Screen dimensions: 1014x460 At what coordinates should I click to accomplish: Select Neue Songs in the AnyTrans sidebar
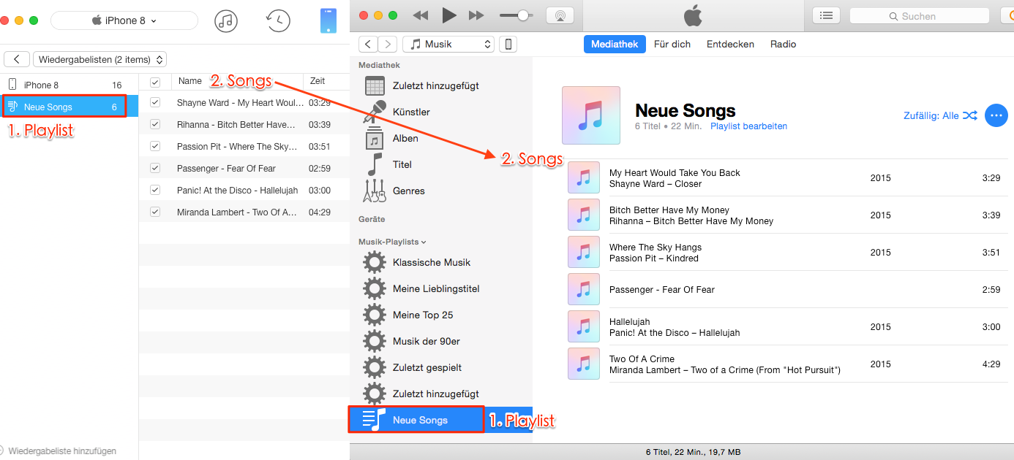pyautogui.click(x=70, y=107)
